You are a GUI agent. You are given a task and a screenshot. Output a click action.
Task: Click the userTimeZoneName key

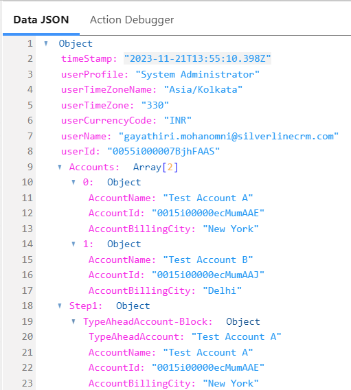(109, 89)
